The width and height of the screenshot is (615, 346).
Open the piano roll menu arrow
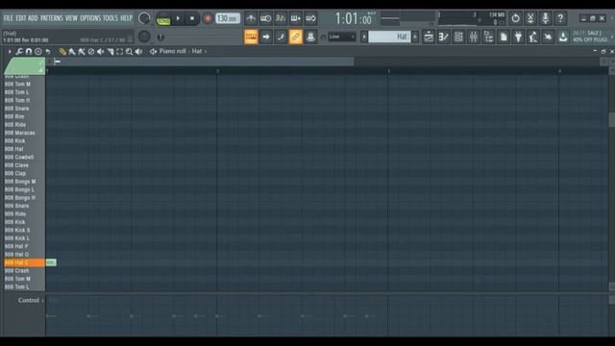pyautogui.click(x=10, y=51)
